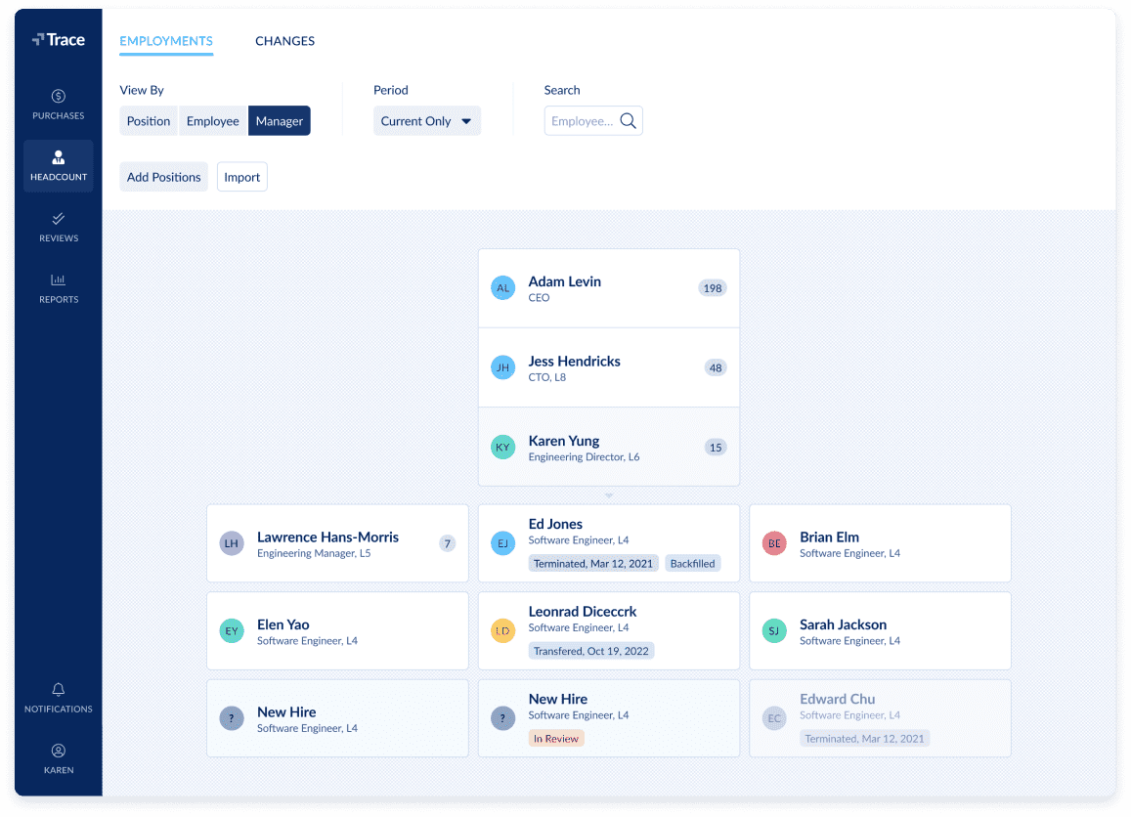Open the Reports chart icon
Screen dimensions: 1131x817
(x=59, y=279)
